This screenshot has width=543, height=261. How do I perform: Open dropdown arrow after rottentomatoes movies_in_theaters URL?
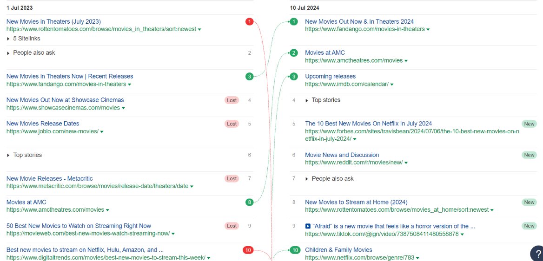click(x=199, y=29)
